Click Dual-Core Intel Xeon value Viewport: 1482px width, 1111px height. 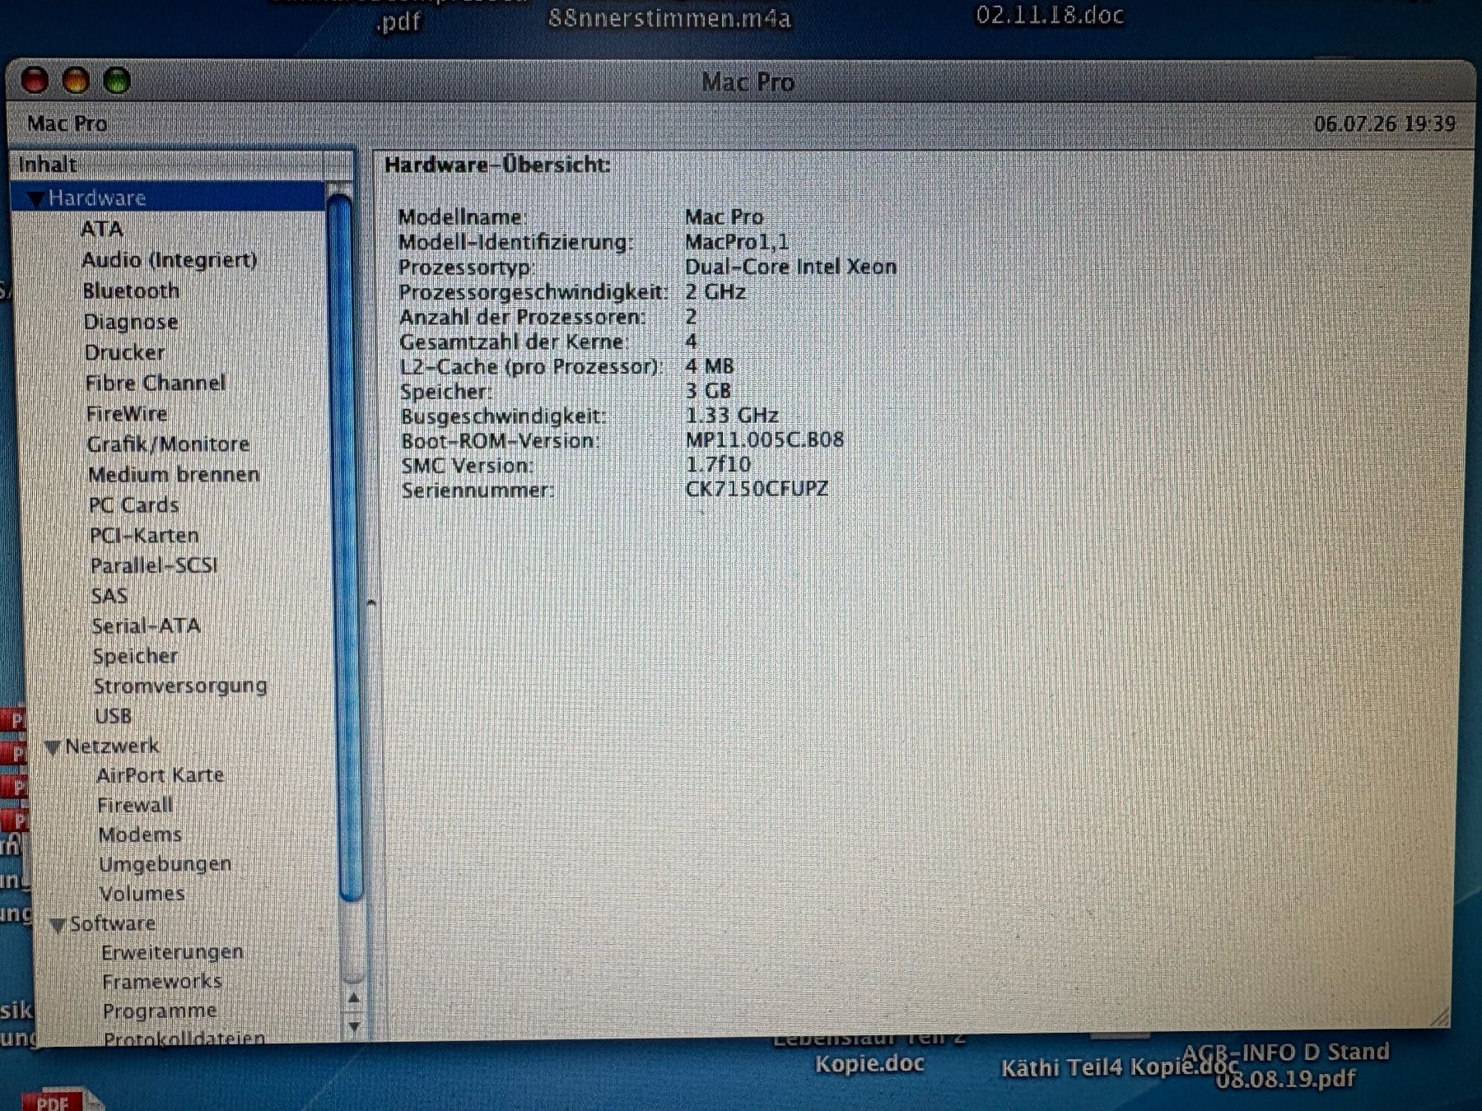coord(790,267)
